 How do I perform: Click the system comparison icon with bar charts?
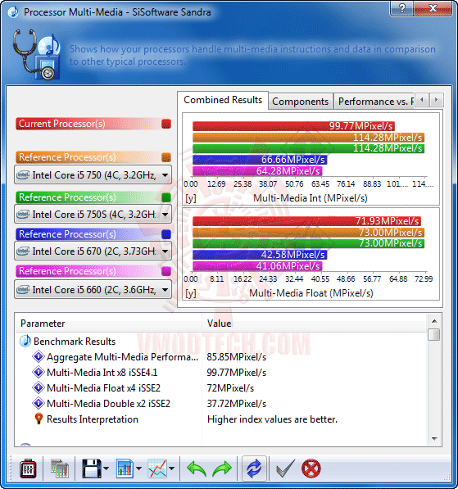click(60, 469)
